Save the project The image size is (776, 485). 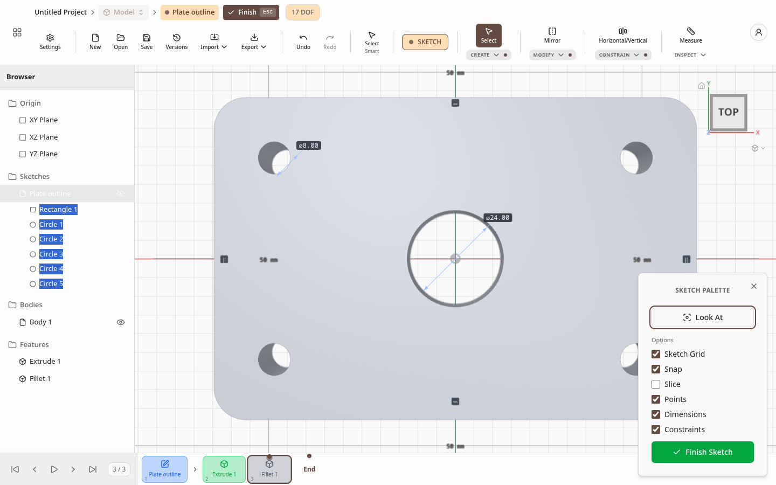pos(147,41)
